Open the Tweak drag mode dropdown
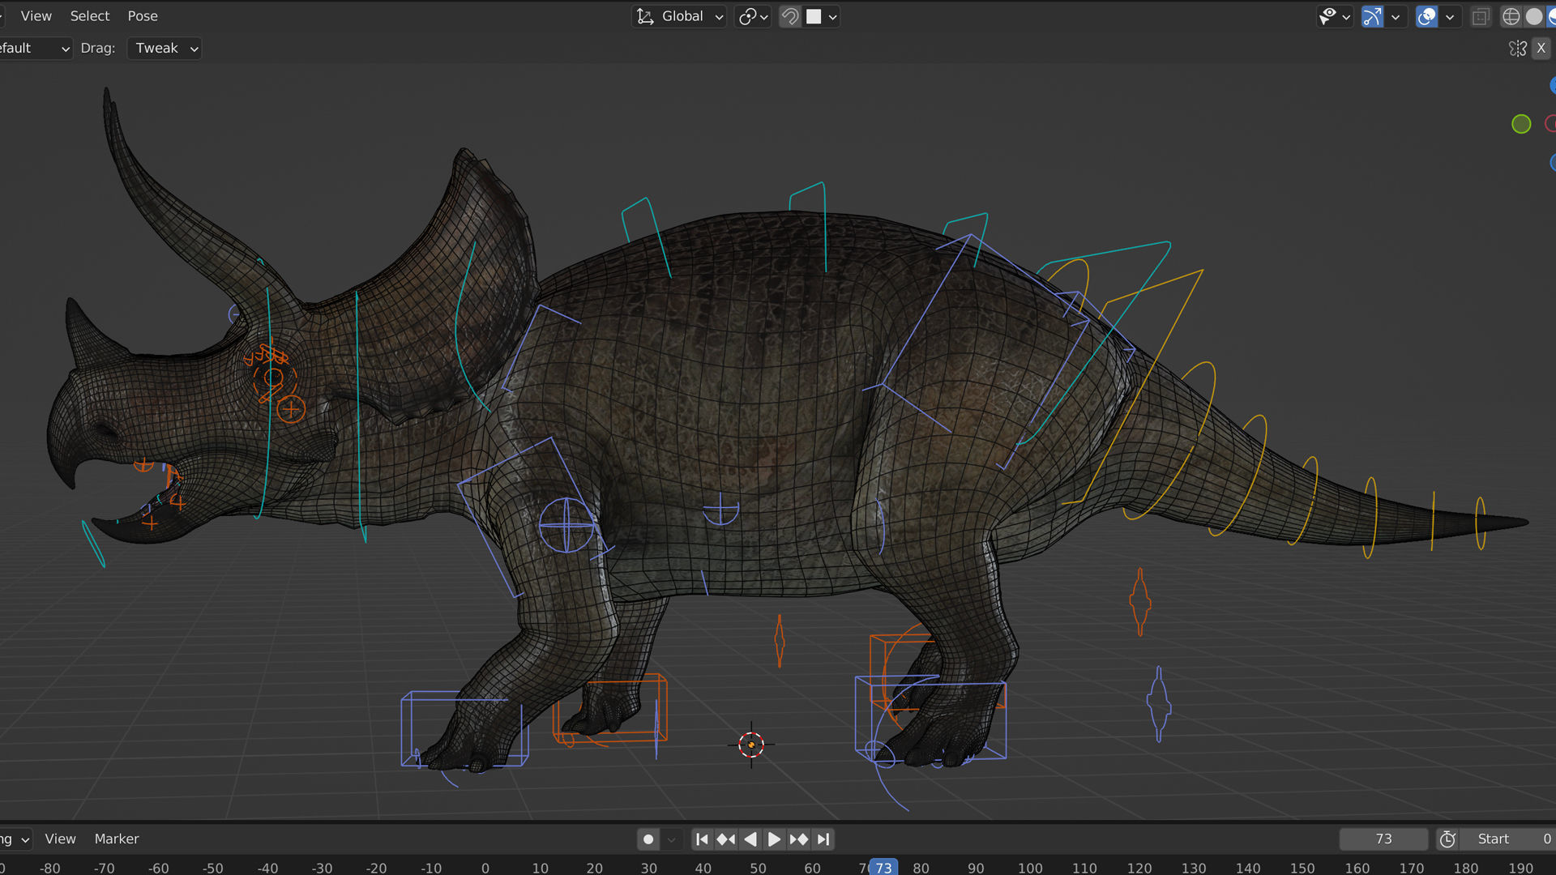The width and height of the screenshot is (1556, 875). [165, 49]
